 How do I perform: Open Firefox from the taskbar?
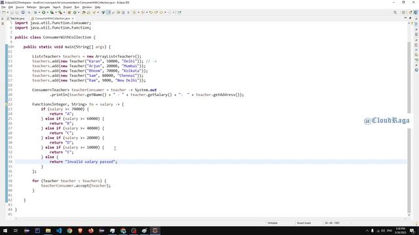point(91,230)
